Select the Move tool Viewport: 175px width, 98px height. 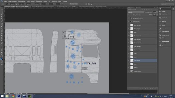(2, 9)
